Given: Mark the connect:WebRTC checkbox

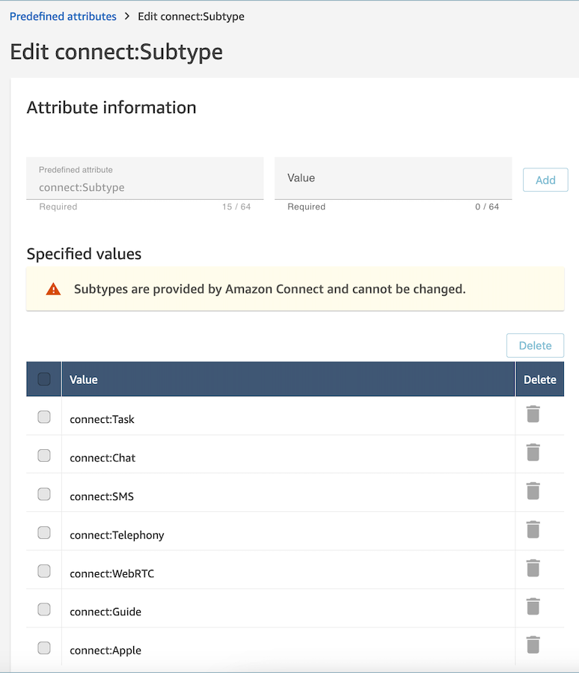Looking at the screenshot, I should coord(44,571).
